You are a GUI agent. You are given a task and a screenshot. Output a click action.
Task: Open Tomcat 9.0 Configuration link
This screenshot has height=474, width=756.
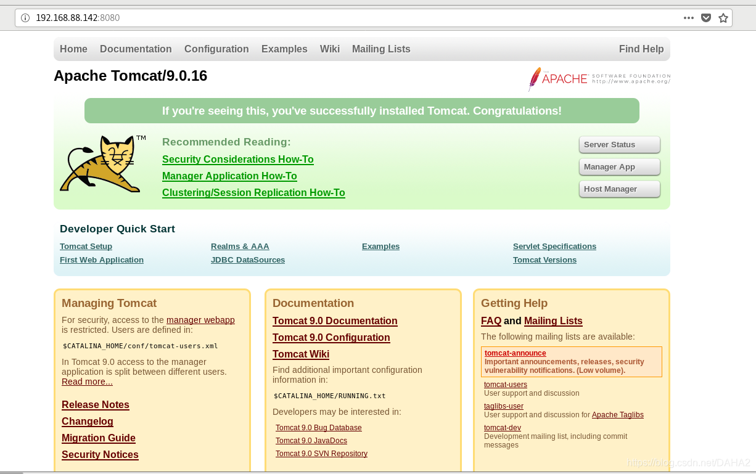pos(331,337)
